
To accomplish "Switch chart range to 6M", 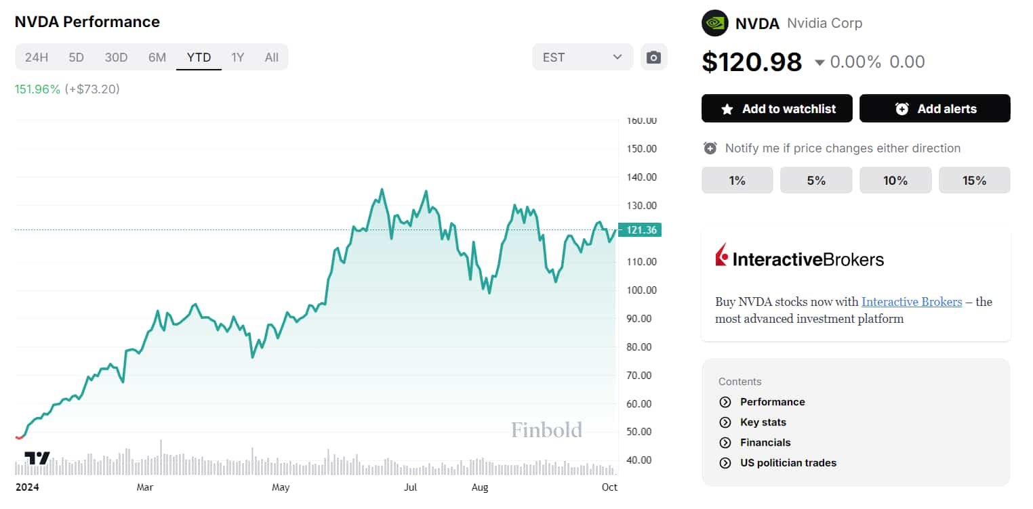I will (x=157, y=57).
